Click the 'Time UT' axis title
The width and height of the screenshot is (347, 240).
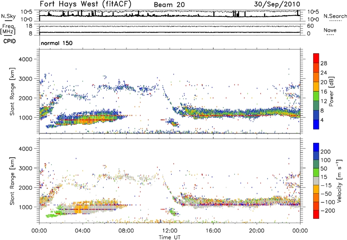(x=170, y=237)
